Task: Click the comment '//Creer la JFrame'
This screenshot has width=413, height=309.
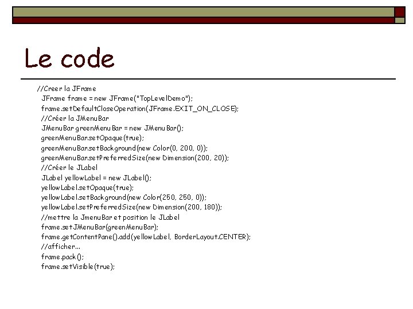Action: pyautogui.click(x=67, y=89)
